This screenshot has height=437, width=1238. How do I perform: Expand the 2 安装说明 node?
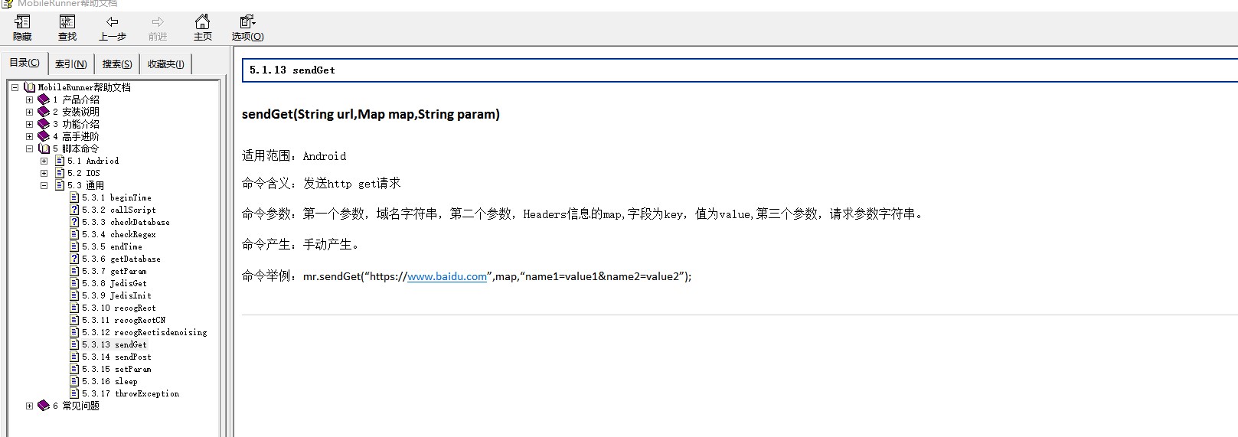(29, 112)
